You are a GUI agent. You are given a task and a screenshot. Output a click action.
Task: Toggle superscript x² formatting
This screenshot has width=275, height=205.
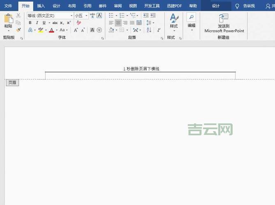pyautogui.click(x=69, y=23)
